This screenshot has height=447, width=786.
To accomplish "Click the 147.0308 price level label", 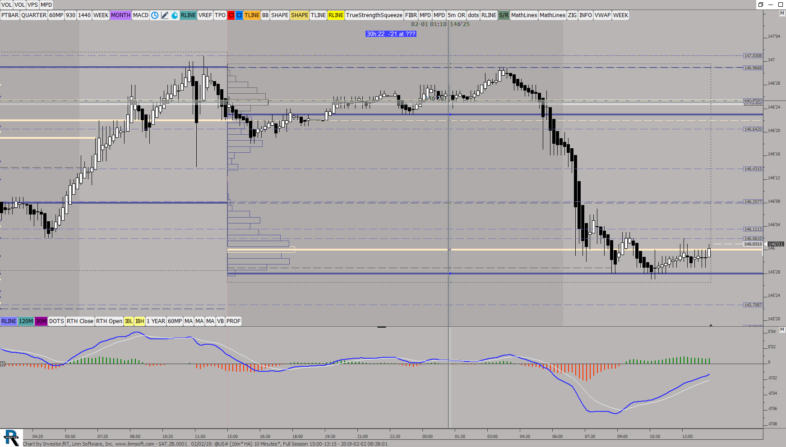I will (753, 56).
